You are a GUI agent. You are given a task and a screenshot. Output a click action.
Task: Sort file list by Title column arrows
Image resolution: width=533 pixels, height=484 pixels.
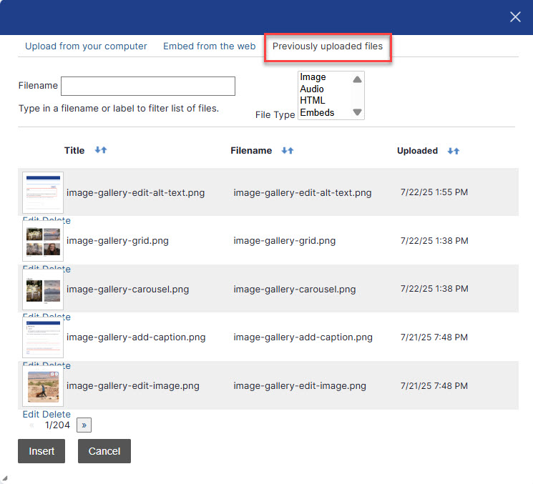pyautogui.click(x=101, y=151)
